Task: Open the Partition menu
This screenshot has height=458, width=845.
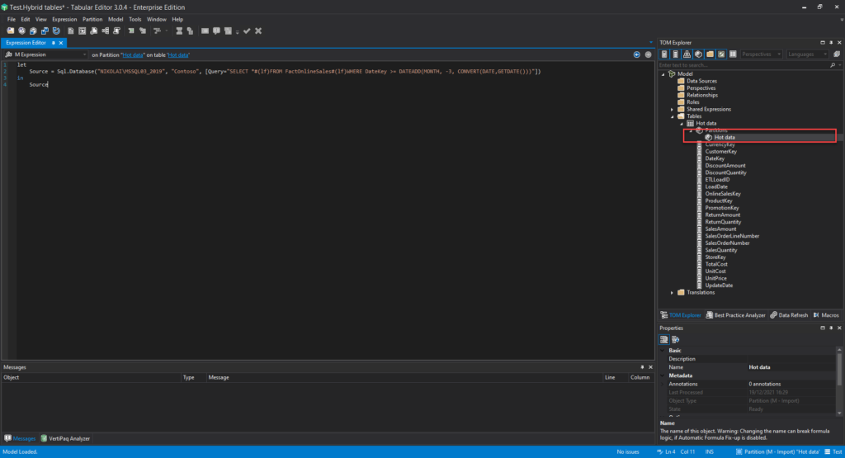Action: coord(92,20)
